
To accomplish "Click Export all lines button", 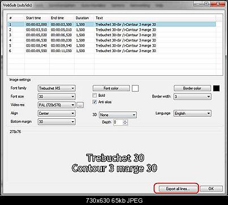I will coord(178,189).
